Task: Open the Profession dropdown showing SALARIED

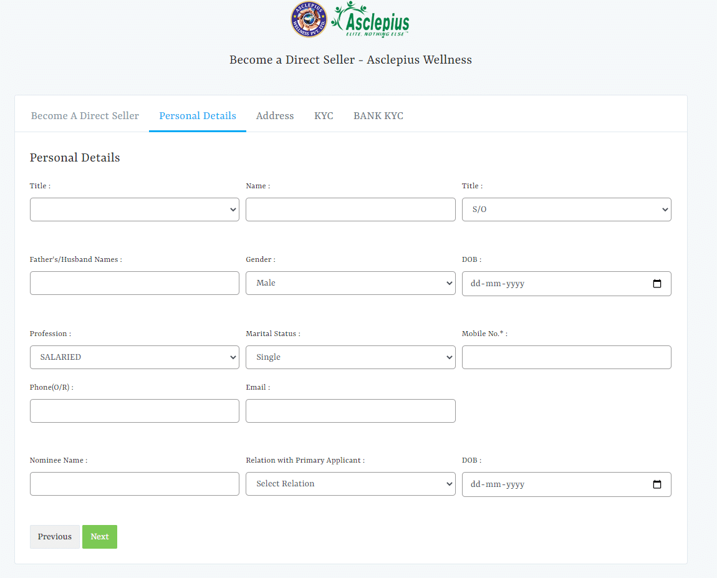Action: 135,357
